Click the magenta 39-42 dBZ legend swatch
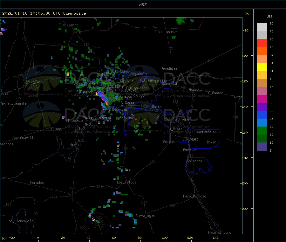The image size is (286, 242). (262, 99)
